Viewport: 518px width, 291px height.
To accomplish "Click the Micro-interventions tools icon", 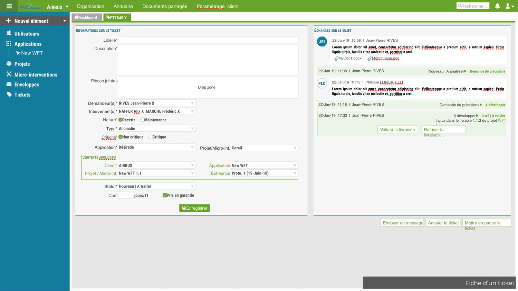I will (x=9, y=74).
